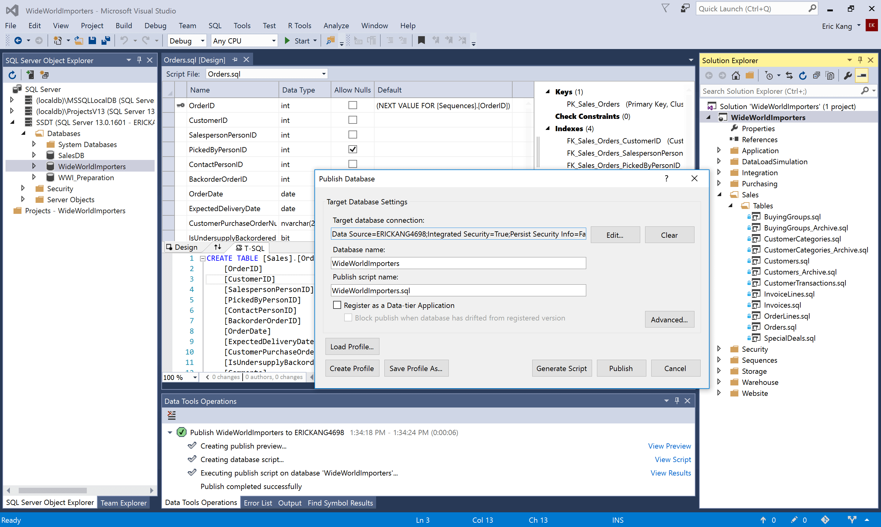This screenshot has width=881, height=527.
Task: Open the Debug configuration dropdown
Action: point(203,41)
